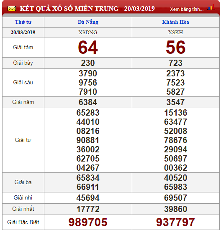221x230 pixels.
Task: Click the number 15136
Action: (x=175, y=113)
